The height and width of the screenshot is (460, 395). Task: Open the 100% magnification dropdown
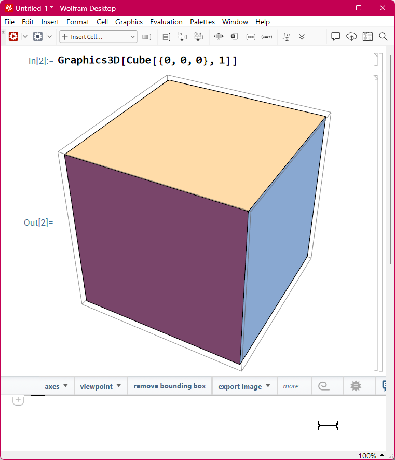click(371, 456)
